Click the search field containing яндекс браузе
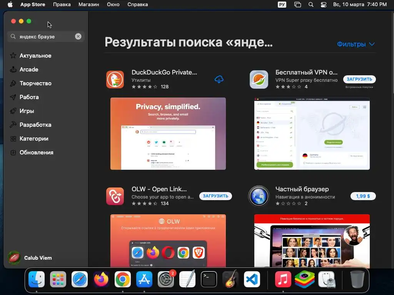394x295 pixels. click(x=46, y=36)
